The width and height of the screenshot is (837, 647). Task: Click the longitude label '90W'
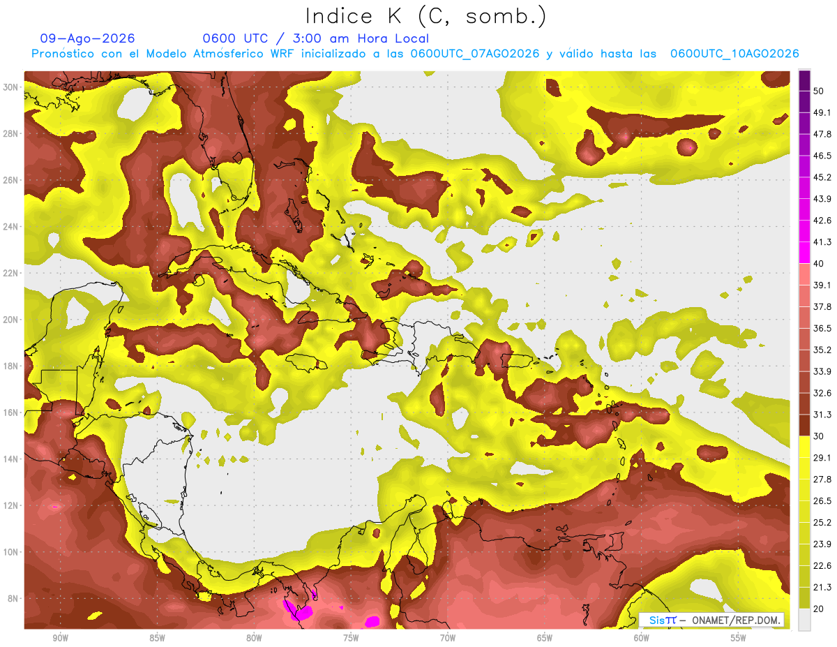[x=60, y=638]
